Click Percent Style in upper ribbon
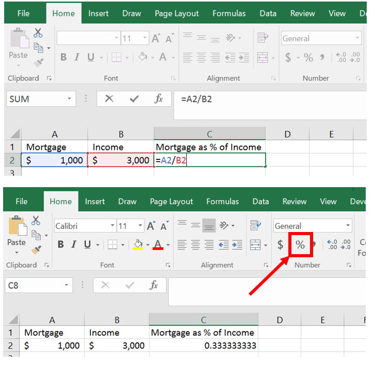The image size is (375, 365). coord(308,58)
